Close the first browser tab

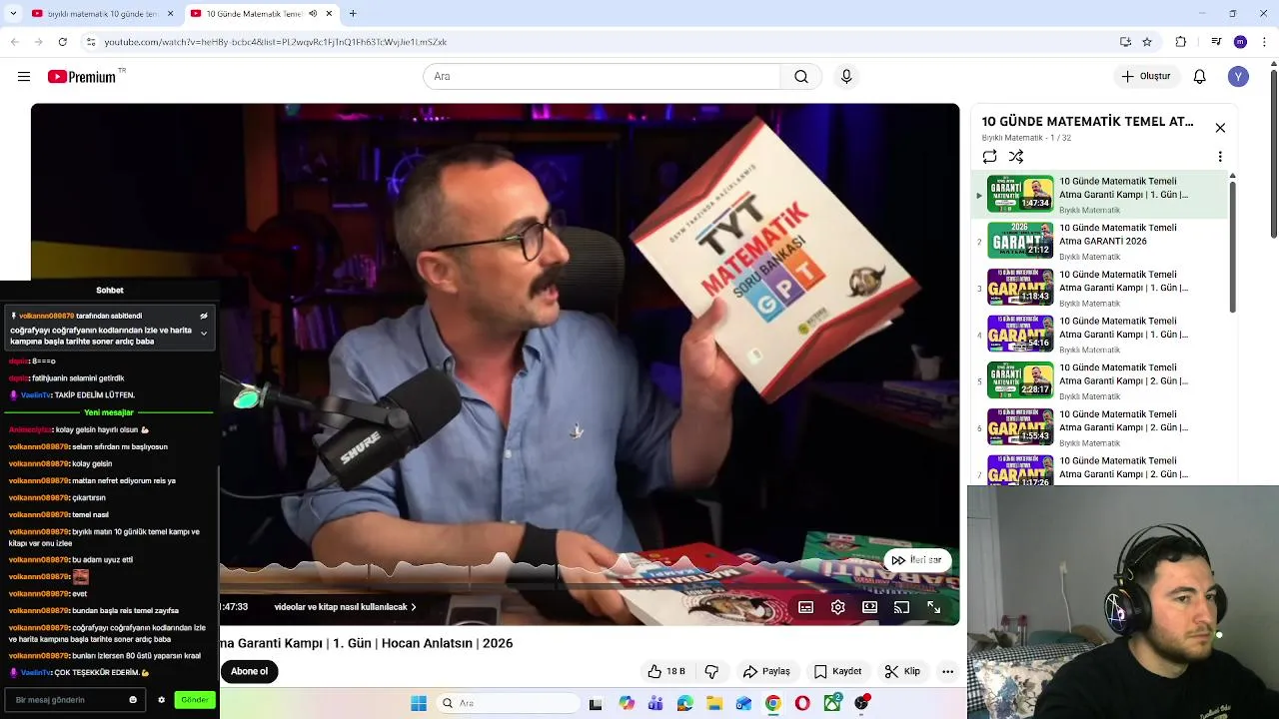[x=170, y=14]
